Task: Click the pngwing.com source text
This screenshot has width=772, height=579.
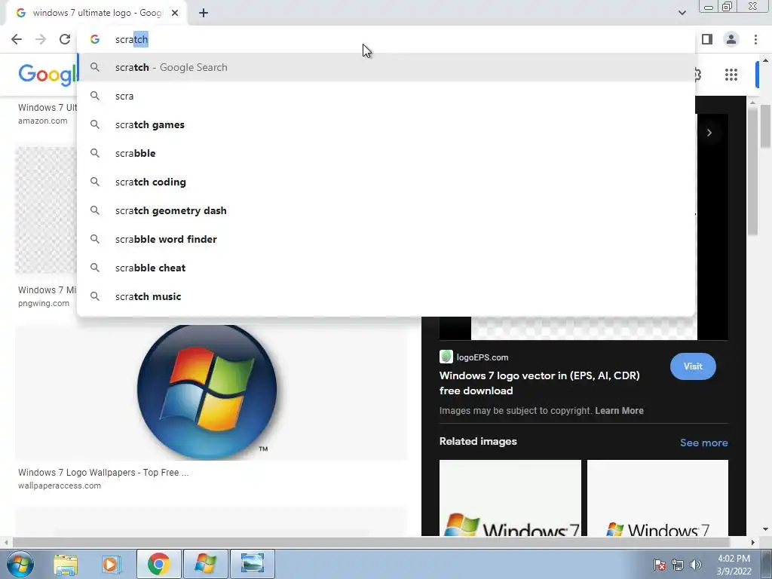Action: click(44, 303)
